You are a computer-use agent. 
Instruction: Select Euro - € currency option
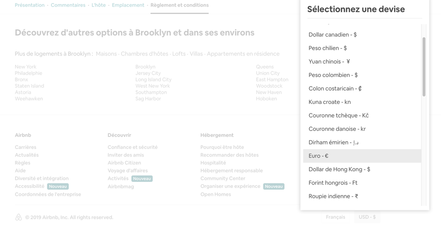[318, 156]
